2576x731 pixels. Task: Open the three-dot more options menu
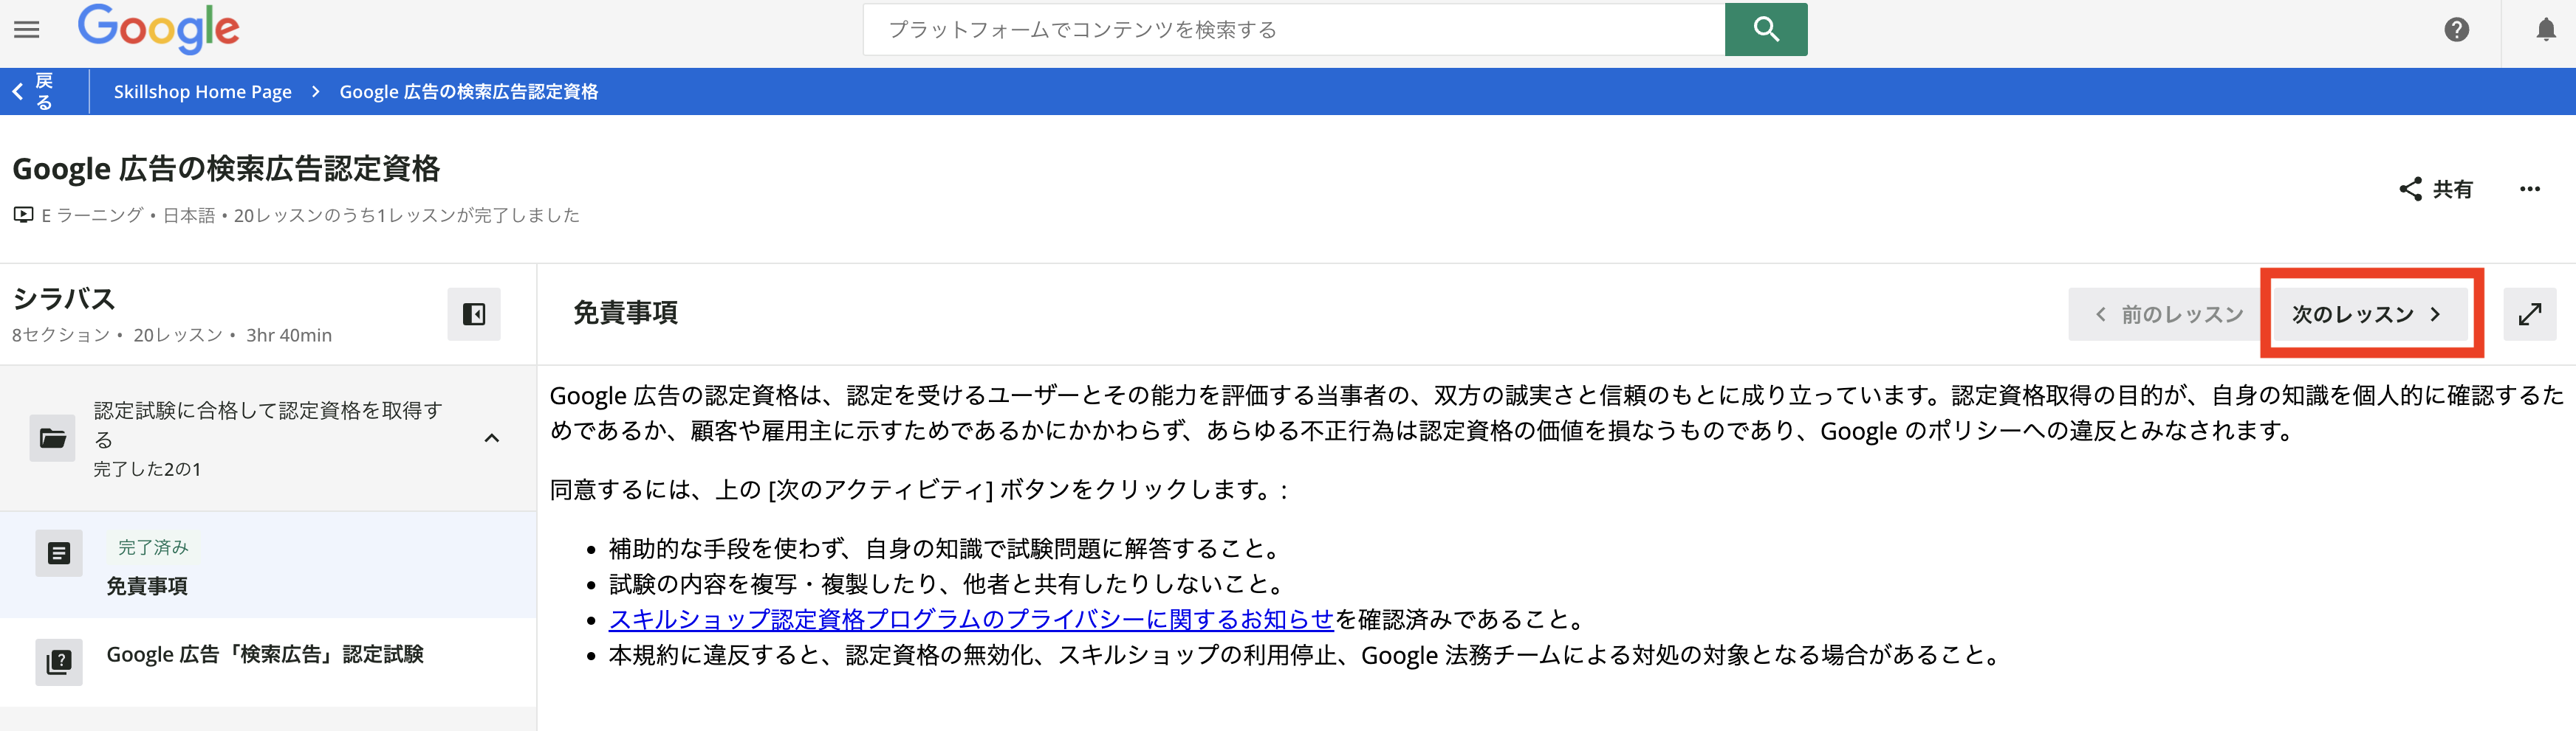pos(2529,189)
